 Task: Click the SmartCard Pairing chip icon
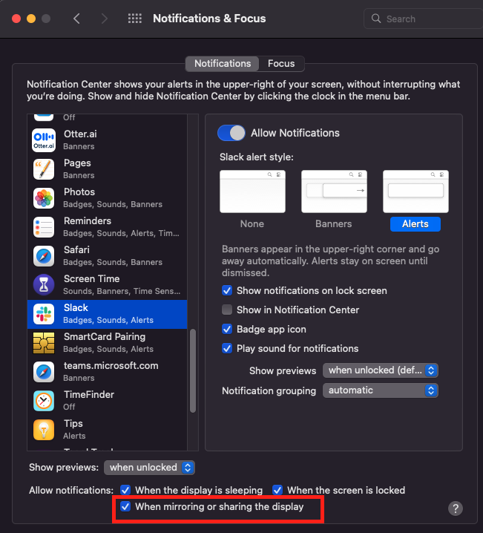(44, 343)
